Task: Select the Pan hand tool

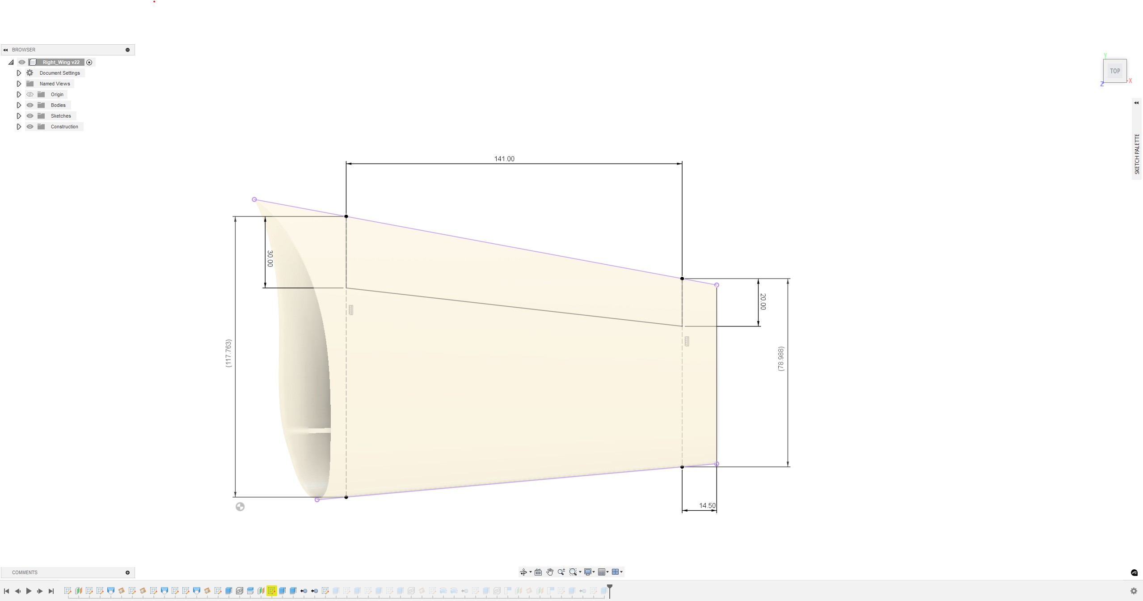Action: tap(550, 572)
